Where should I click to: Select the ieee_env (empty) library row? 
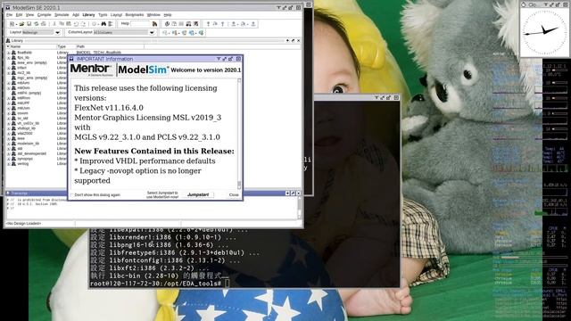(x=37, y=62)
